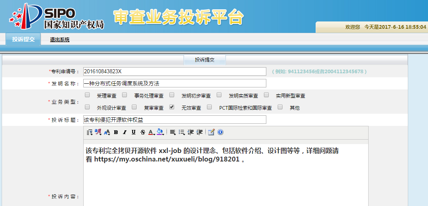Screen dimensions: 428x206
Task: Increase indent of editor text
Action: point(200,132)
